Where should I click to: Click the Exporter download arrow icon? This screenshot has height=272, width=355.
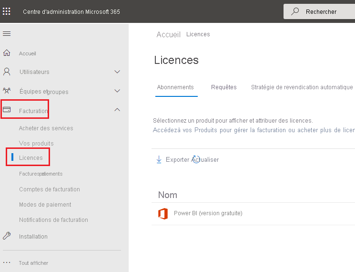(159, 159)
